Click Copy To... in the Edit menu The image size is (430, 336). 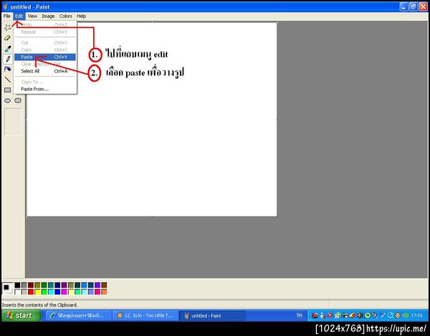[x=44, y=82]
